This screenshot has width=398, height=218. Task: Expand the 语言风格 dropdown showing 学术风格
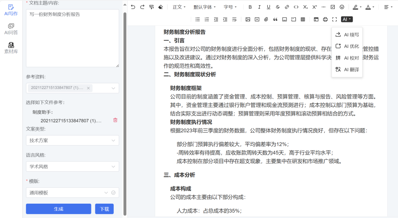(x=73, y=166)
